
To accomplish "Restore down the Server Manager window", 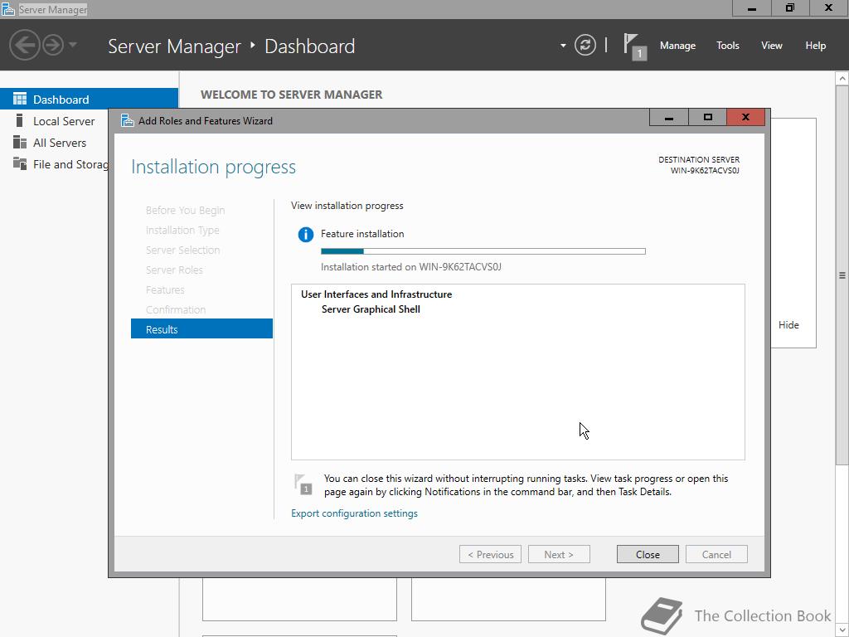I will (x=790, y=8).
